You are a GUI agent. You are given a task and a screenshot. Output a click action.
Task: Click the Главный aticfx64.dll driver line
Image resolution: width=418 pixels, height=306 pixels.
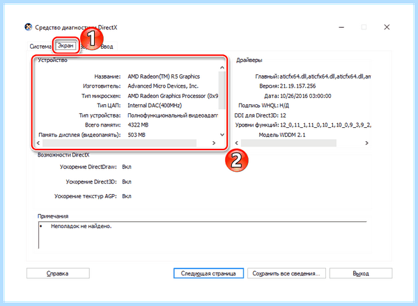click(313, 76)
